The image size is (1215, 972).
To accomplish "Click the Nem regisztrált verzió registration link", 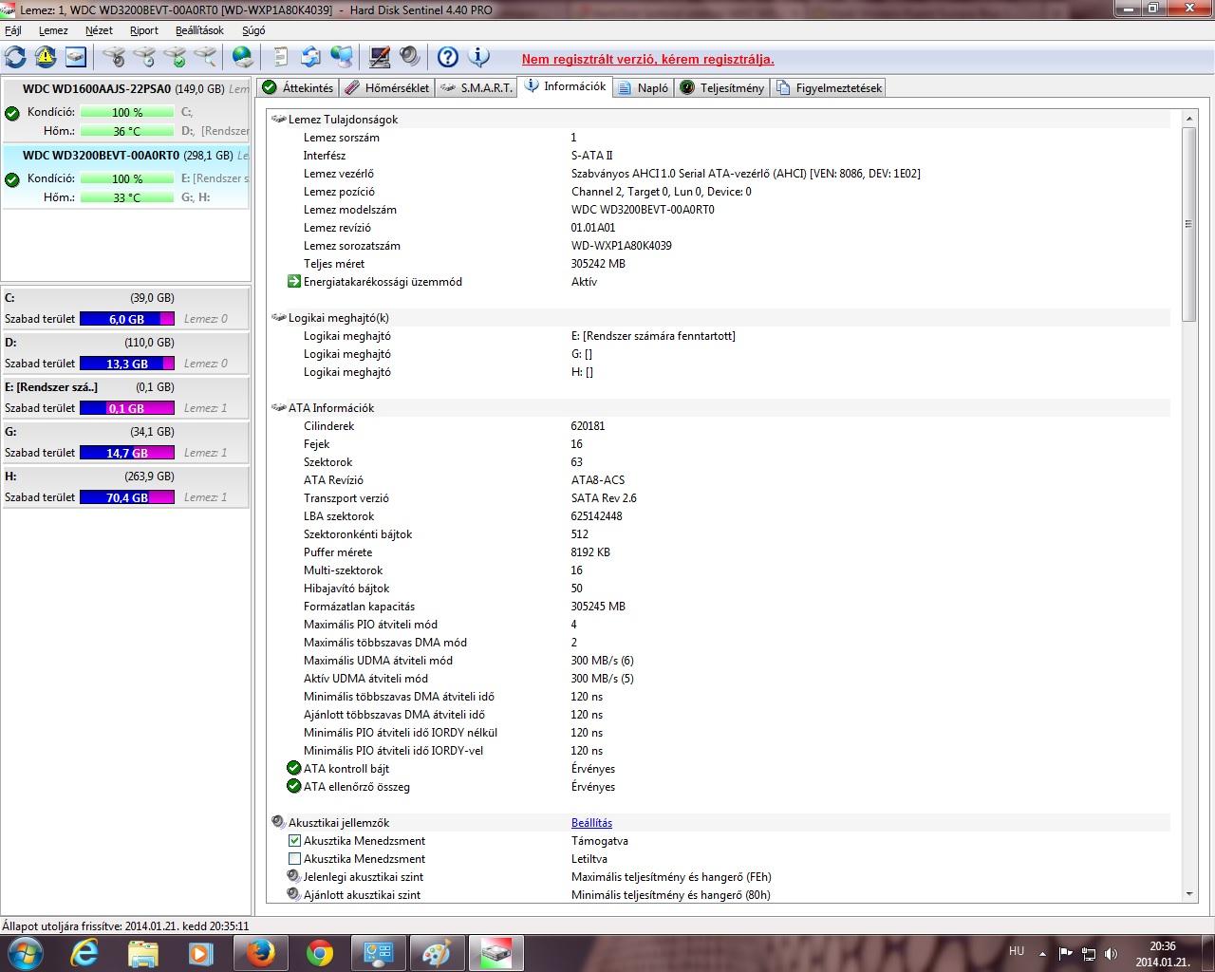I will pyautogui.click(x=648, y=59).
